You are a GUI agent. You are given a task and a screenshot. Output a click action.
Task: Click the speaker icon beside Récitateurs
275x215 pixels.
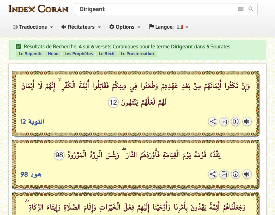tap(63, 27)
